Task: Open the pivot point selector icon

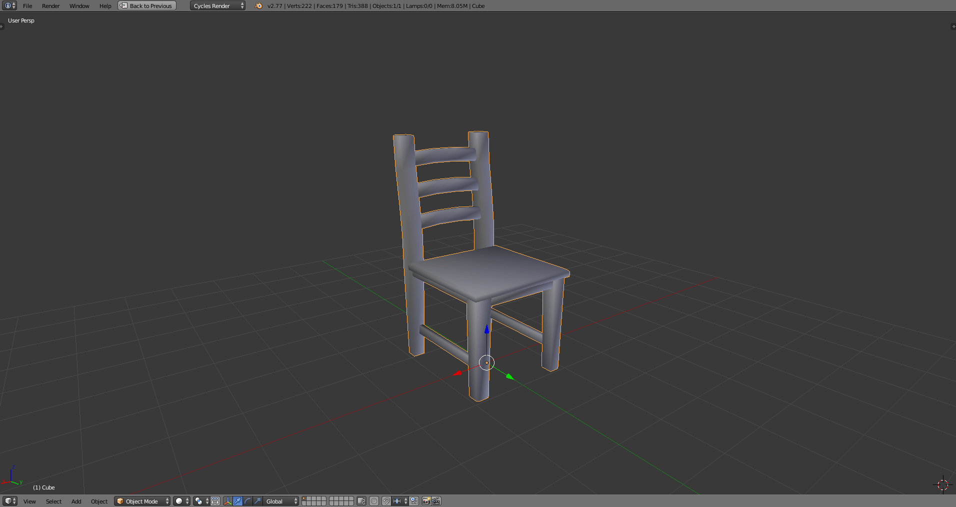Action: coord(201,501)
